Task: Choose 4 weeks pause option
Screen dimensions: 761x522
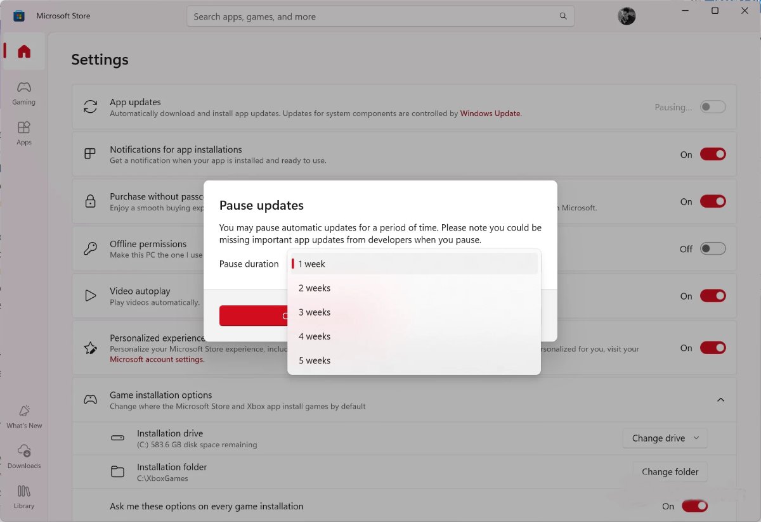Action: point(414,336)
